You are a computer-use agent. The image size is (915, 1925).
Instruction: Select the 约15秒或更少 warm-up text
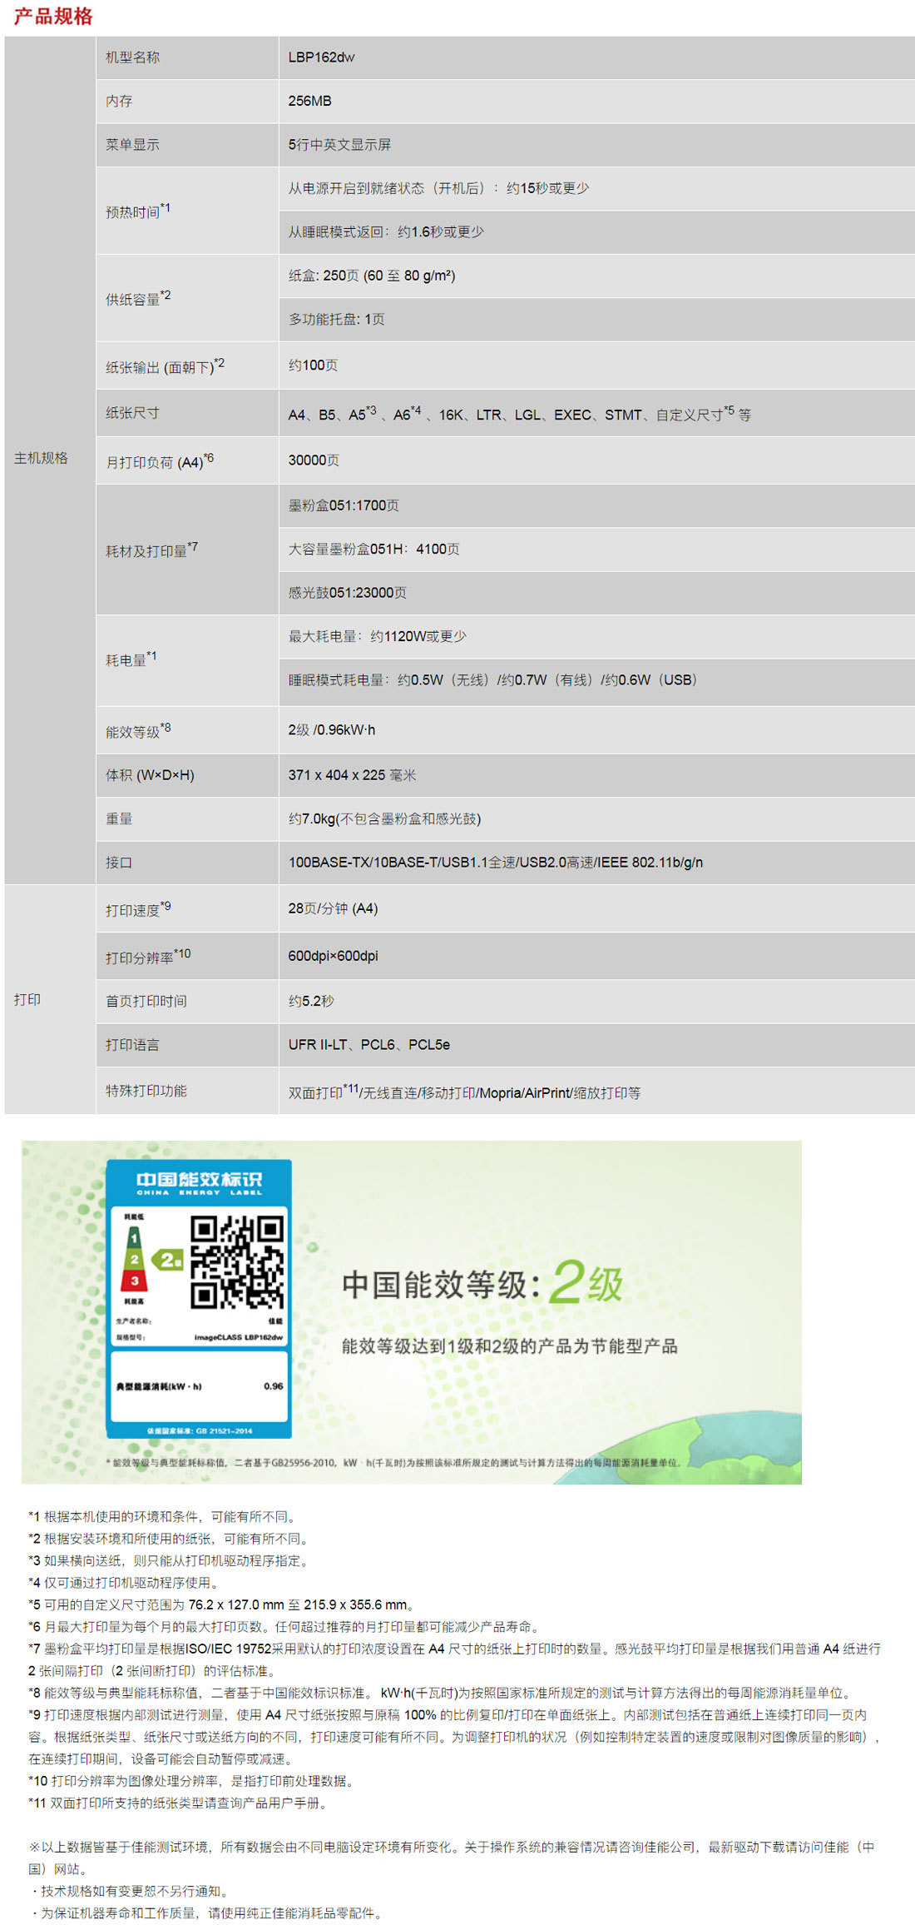coord(547,188)
